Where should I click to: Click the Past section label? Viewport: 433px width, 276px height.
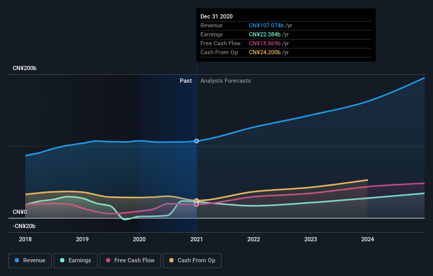(186, 81)
